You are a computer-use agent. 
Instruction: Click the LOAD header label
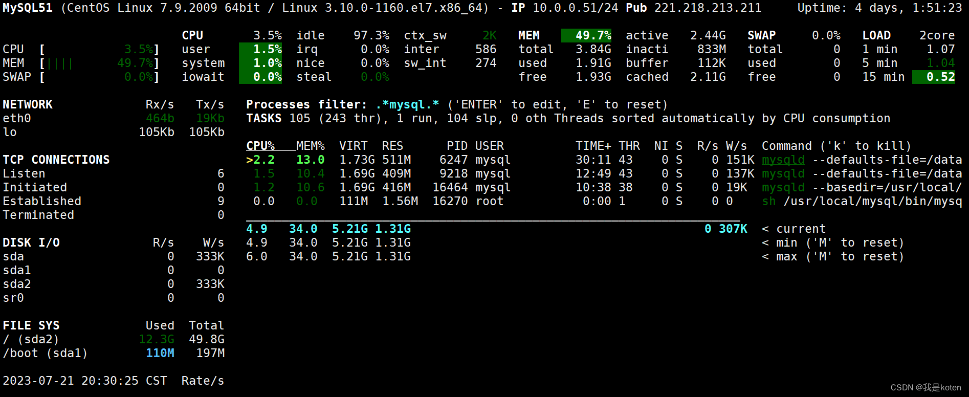[876, 36]
